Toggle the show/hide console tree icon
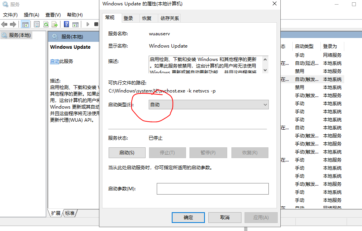 (25, 24)
